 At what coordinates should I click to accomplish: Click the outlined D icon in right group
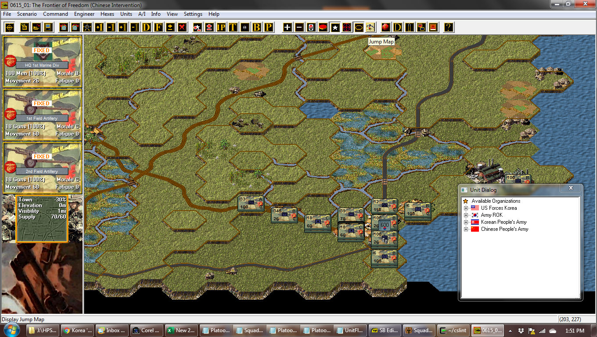tap(398, 27)
